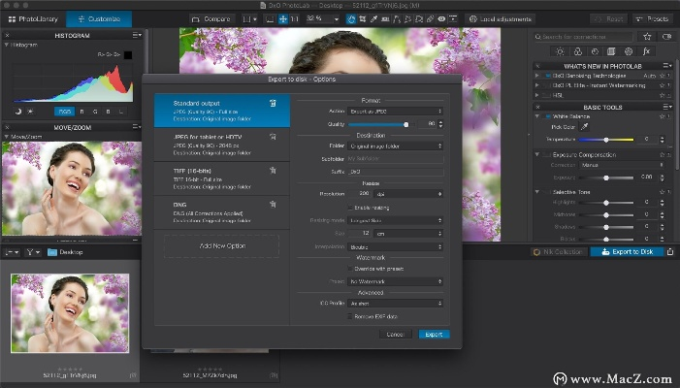Open the ICC Profile dropdown
The width and height of the screenshot is (680, 388).
click(396, 304)
